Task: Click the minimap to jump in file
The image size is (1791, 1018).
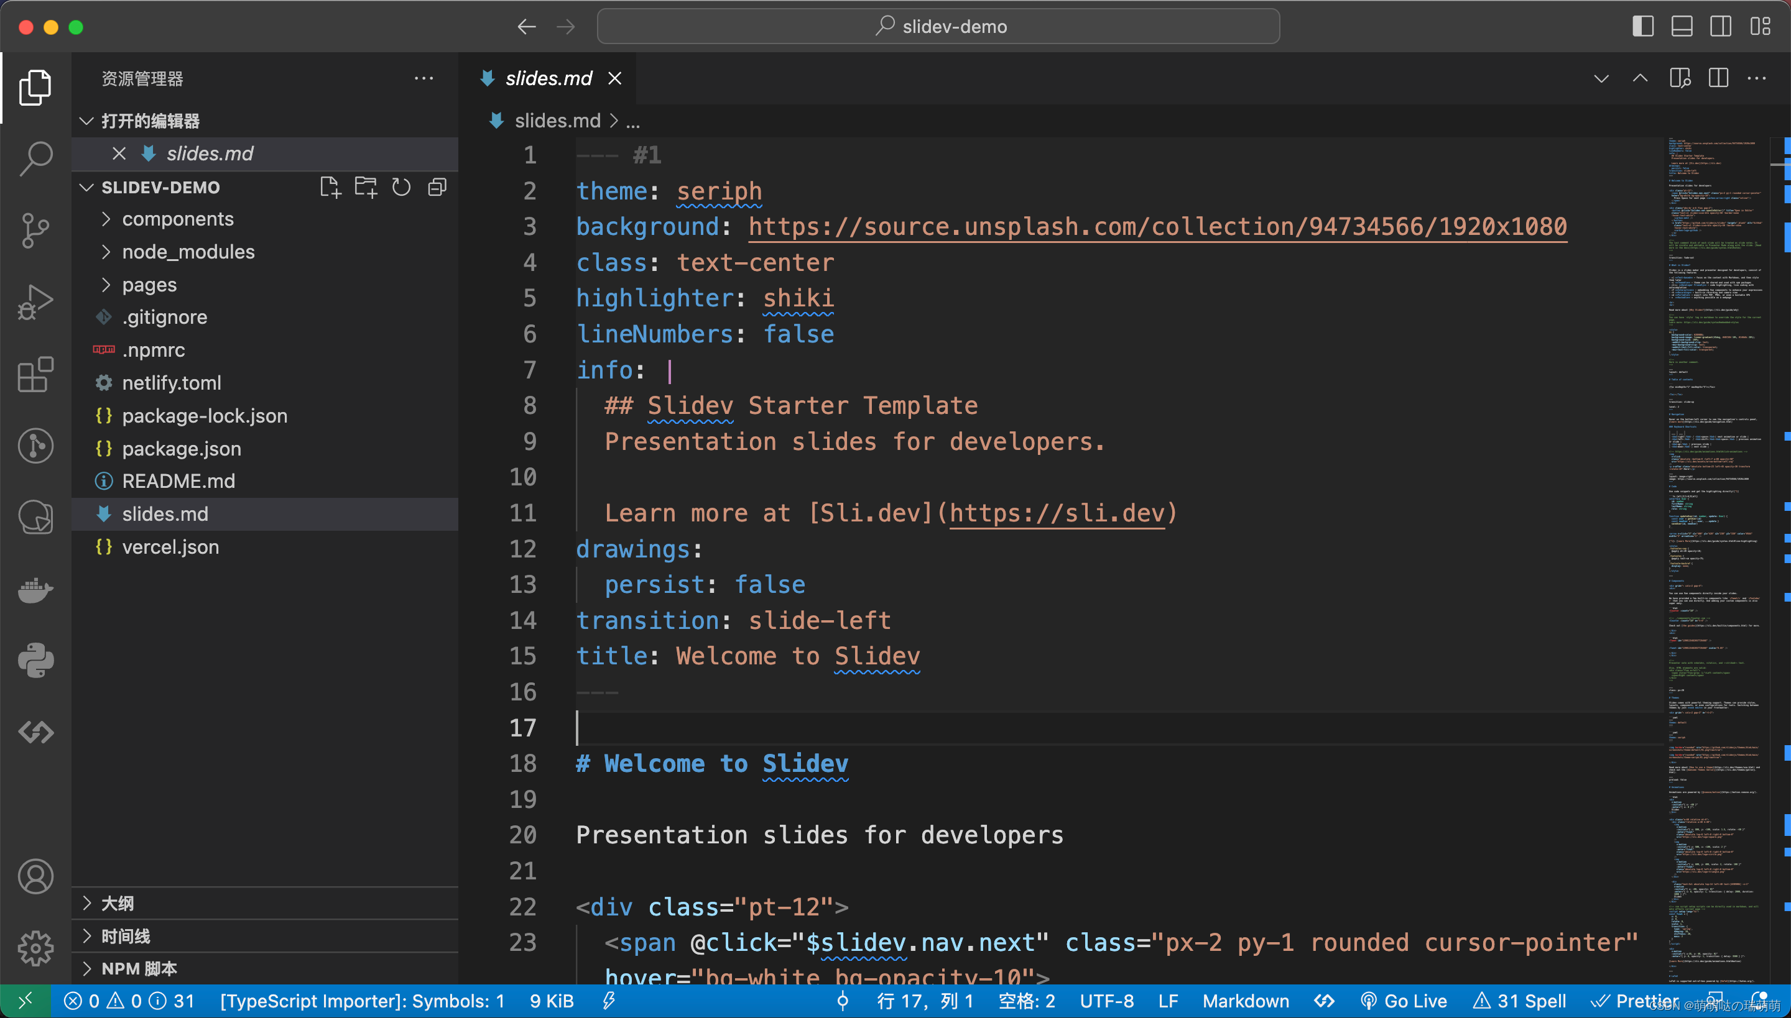Action: pyautogui.click(x=1714, y=490)
